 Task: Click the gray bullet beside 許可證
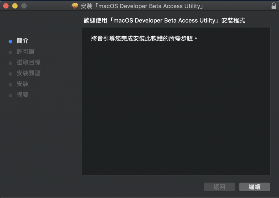[10, 52]
